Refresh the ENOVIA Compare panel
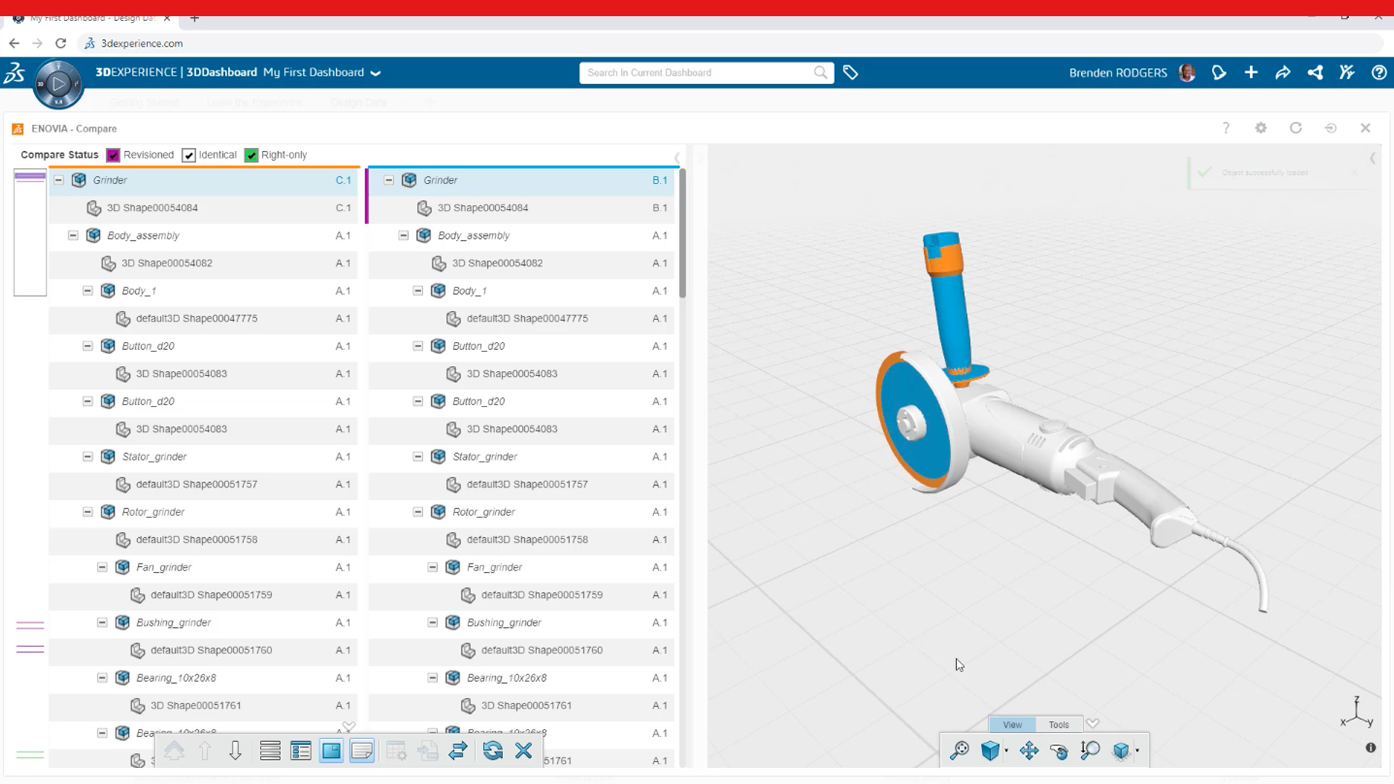 [x=1296, y=128]
